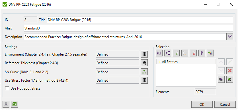
Task: Click the Cancel button
Action: (225, 104)
